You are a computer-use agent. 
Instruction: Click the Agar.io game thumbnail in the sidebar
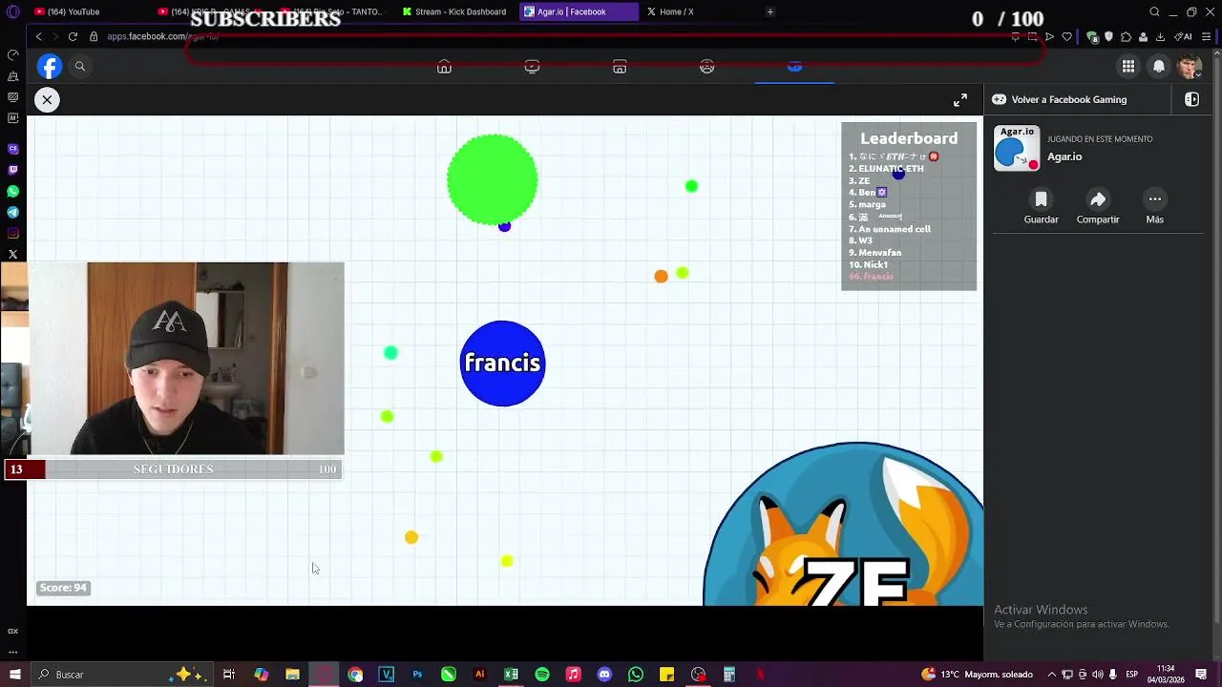pos(1017,149)
